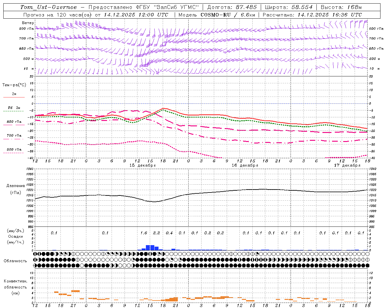Click 'Рассчитано: 14.12.2025 16:36 UTC' timestamp

coord(313,15)
